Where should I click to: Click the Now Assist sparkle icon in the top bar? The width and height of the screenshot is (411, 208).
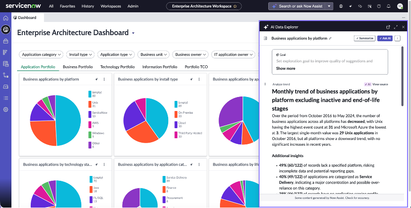tap(350, 6)
